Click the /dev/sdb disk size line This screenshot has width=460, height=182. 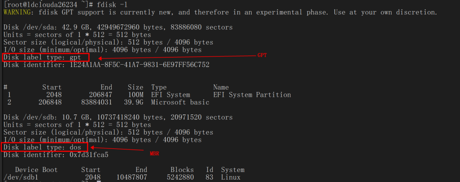click(x=118, y=117)
